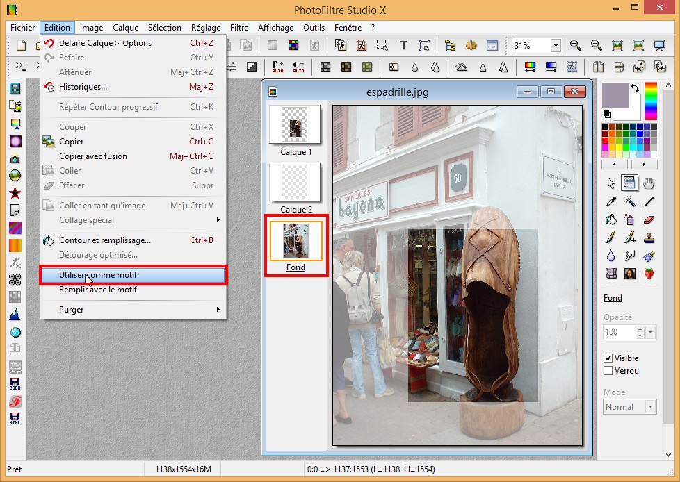Image resolution: width=680 pixels, height=482 pixels.
Task: Select the Pipette eyedropper tool
Action: click(x=611, y=202)
